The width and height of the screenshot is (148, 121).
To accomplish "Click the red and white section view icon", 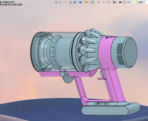I will [108, 2].
